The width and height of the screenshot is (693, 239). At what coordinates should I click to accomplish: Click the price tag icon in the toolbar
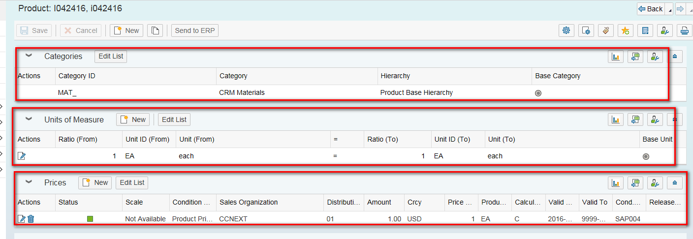click(x=605, y=30)
